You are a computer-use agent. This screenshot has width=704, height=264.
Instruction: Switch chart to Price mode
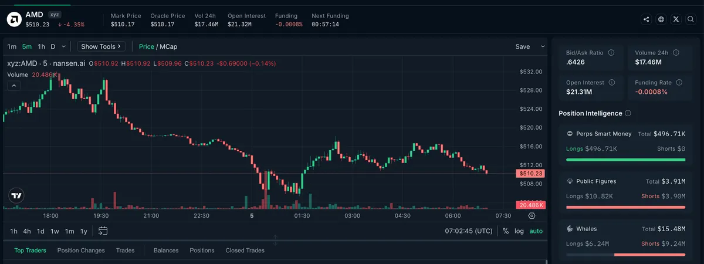point(147,46)
